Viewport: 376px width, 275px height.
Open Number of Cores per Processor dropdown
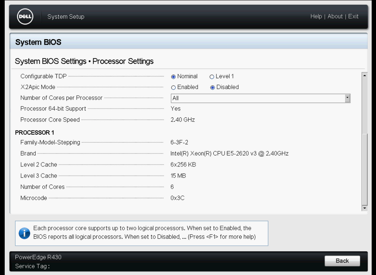pyautogui.click(x=260, y=98)
